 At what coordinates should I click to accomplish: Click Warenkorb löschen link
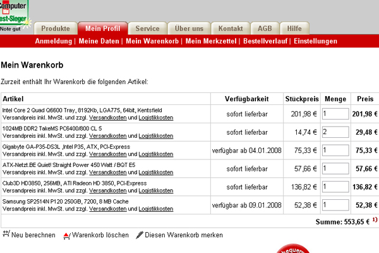100,235
